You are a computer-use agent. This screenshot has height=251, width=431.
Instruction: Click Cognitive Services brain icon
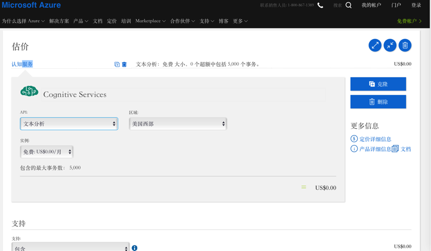tap(29, 91)
